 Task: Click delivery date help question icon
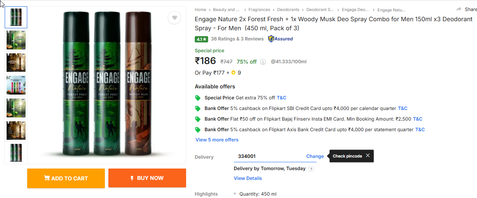click(311, 169)
